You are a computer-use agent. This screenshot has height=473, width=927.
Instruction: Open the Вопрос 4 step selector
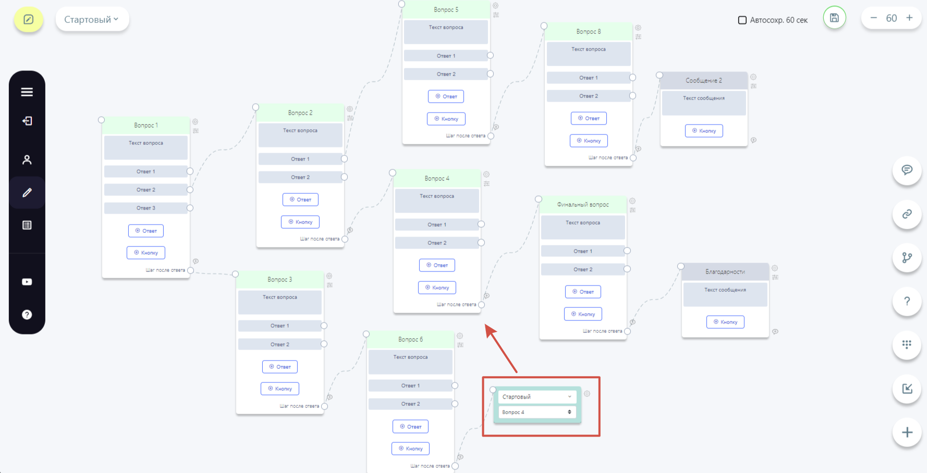(537, 412)
